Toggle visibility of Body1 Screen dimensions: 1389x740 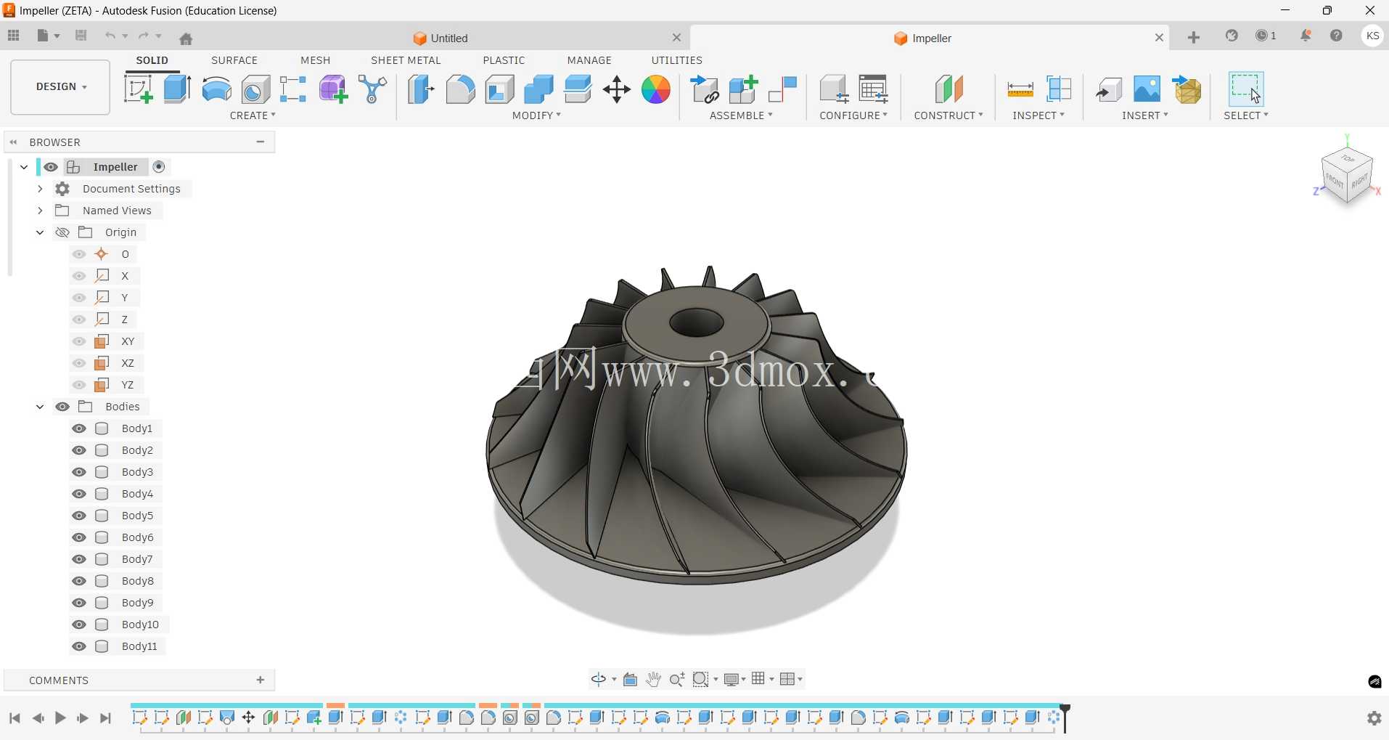point(79,428)
